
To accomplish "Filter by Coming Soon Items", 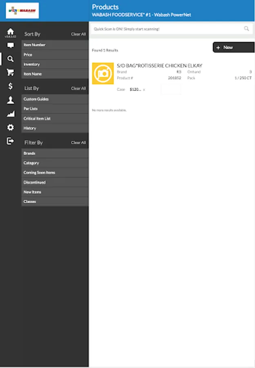I will [55, 173].
